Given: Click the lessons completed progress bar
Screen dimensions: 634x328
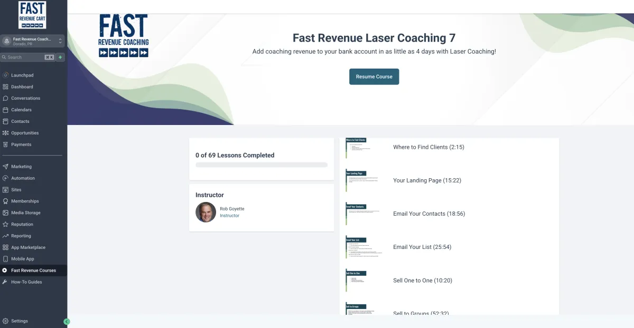Looking at the screenshot, I should (262, 165).
